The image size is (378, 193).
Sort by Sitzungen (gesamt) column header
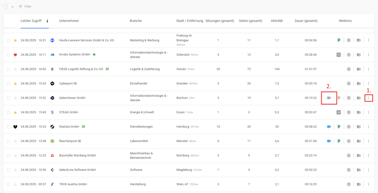(220, 21)
